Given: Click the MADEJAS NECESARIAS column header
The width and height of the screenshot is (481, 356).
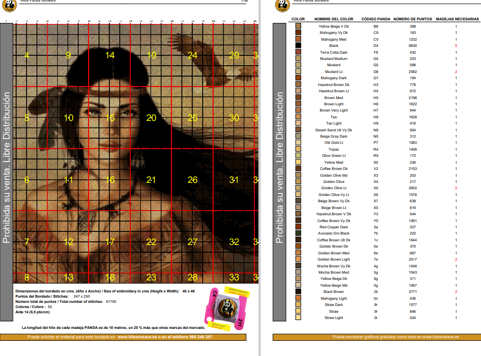Looking at the screenshot, I should click(x=458, y=19).
